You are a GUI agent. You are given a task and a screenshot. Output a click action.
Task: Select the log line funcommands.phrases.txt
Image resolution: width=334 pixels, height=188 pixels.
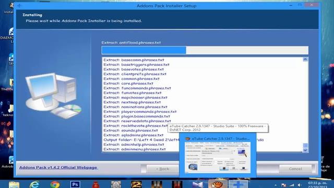[137, 88]
